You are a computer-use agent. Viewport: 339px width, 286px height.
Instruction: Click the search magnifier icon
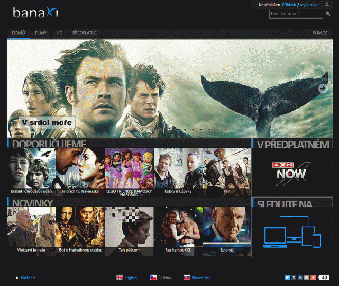pos(328,14)
